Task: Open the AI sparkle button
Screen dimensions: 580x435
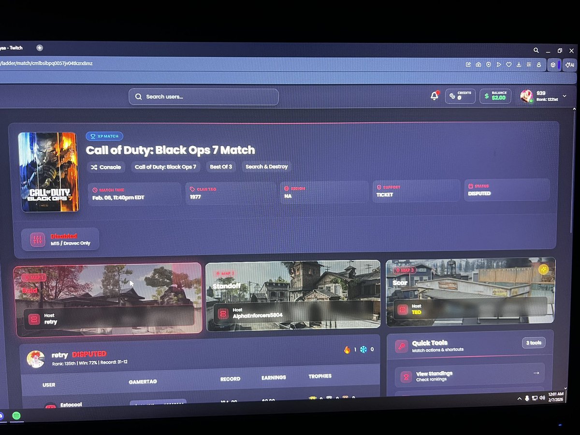Action: pos(569,65)
